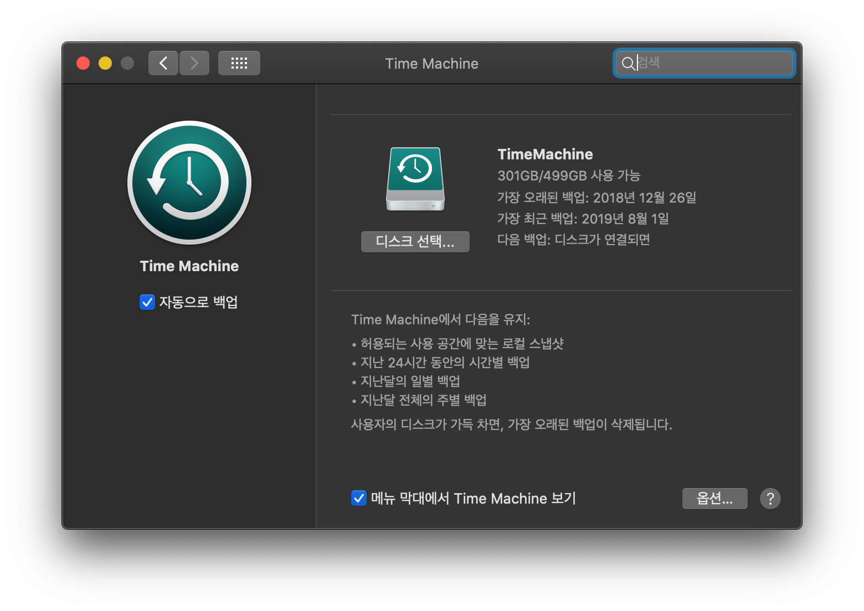
Task: Toggle the 자동으로 백업 checkbox
Action: click(x=147, y=302)
